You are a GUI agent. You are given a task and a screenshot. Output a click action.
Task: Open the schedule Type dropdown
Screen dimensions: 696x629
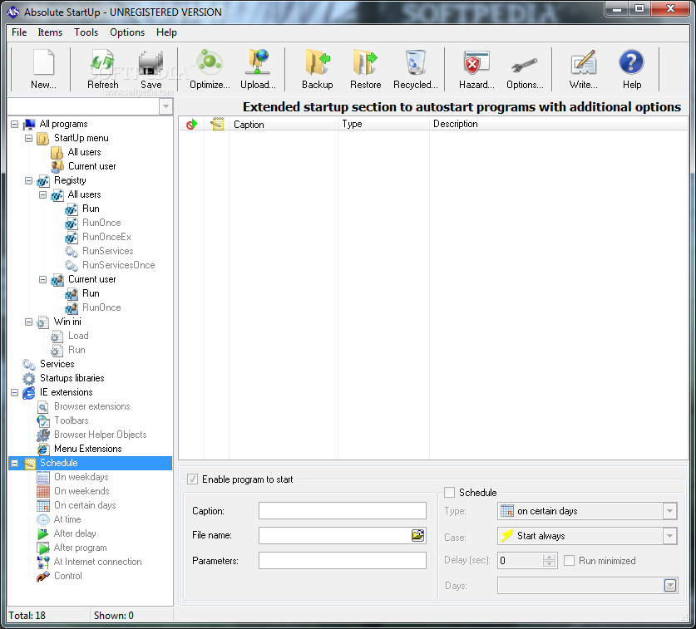point(670,511)
